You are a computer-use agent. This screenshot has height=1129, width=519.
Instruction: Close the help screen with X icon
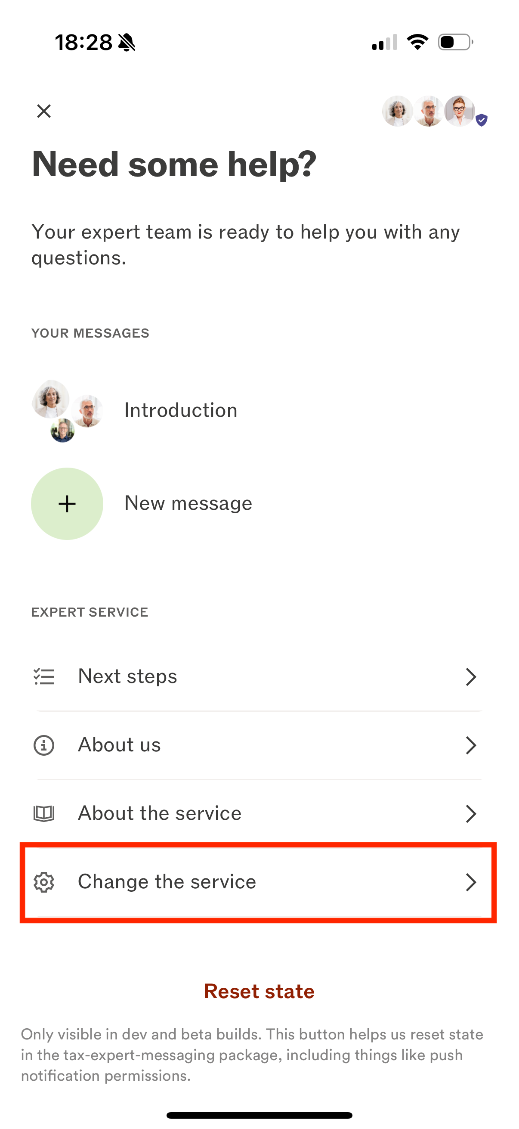click(44, 112)
